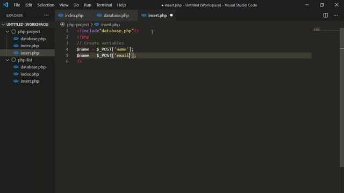The image size is (344, 193).
Task: Open the File menu
Action: click(17, 5)
